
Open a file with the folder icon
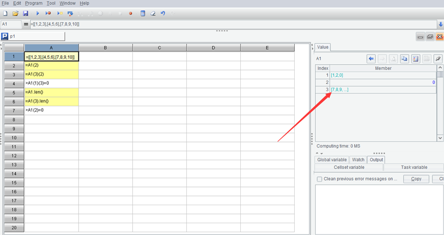16,14
